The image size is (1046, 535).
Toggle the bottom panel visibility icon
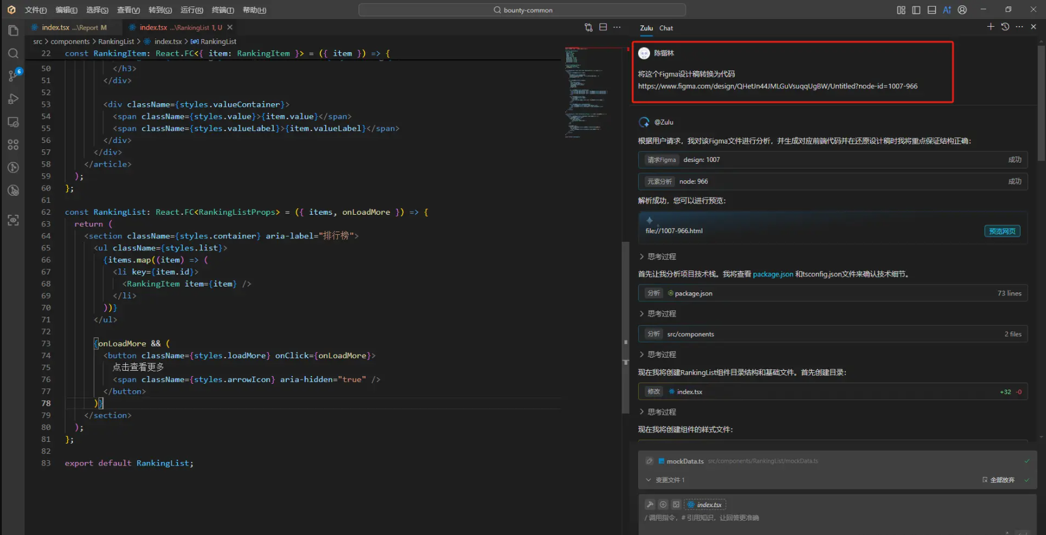pos(931,10)
